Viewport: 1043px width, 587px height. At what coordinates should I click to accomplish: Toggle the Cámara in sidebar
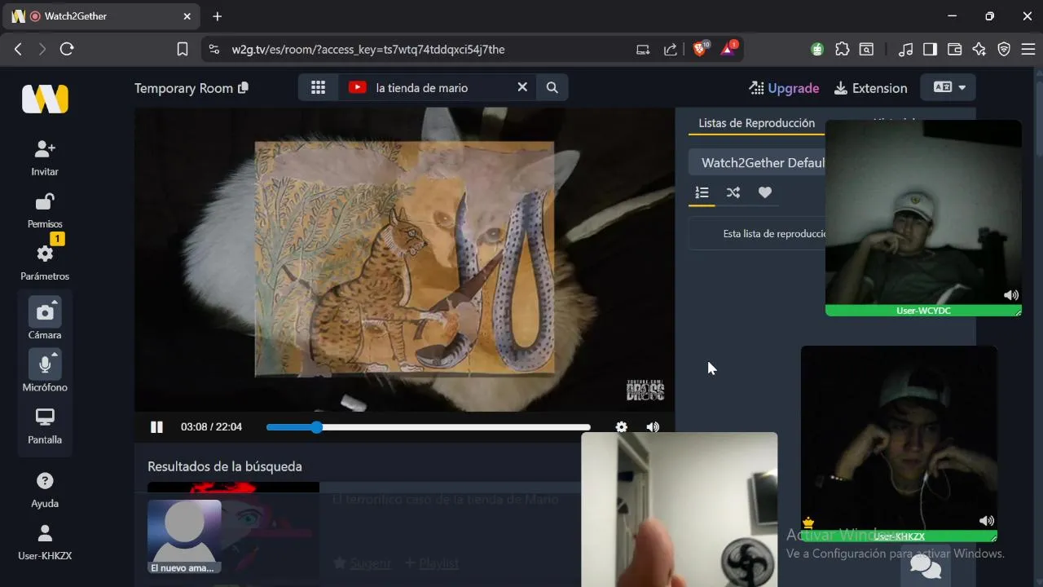pos(45,319)
